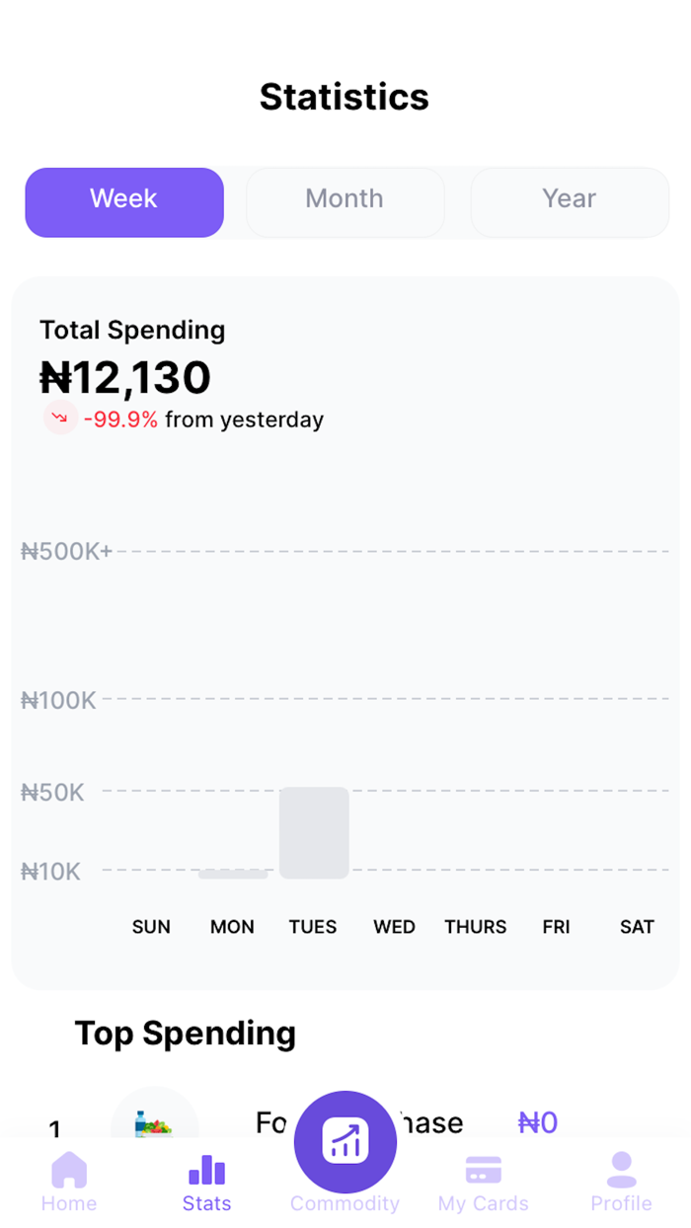The height and width of the screenshot is (1228, 691).
Task: Go to the Profile person icon
Action: coord(621,1171)
